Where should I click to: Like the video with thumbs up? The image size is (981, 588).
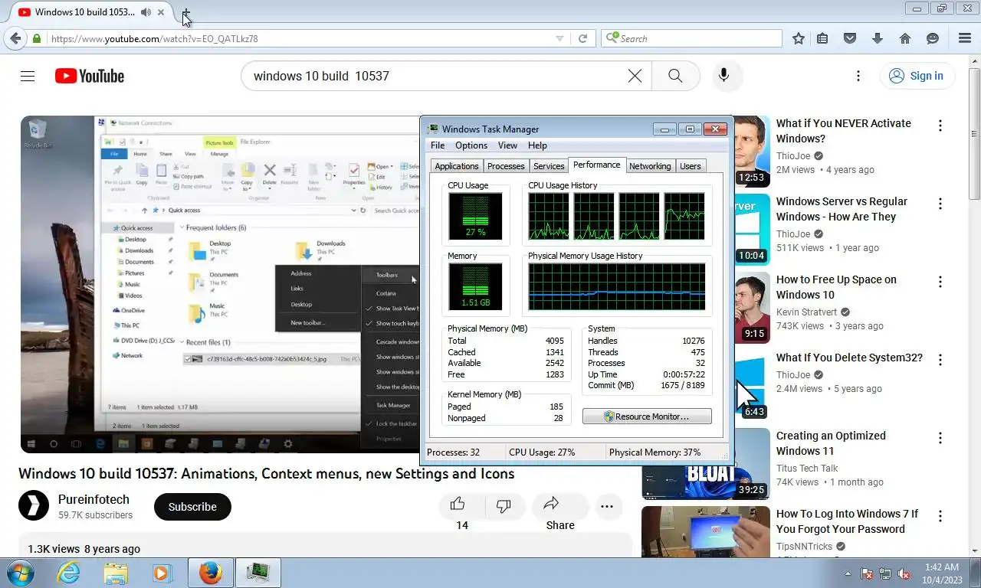[x=458, y=505]
